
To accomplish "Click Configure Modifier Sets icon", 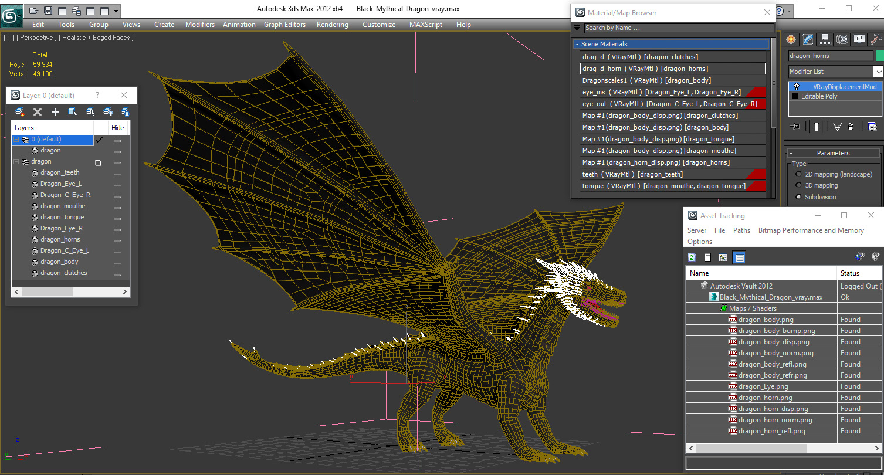I will coord(872,126).
